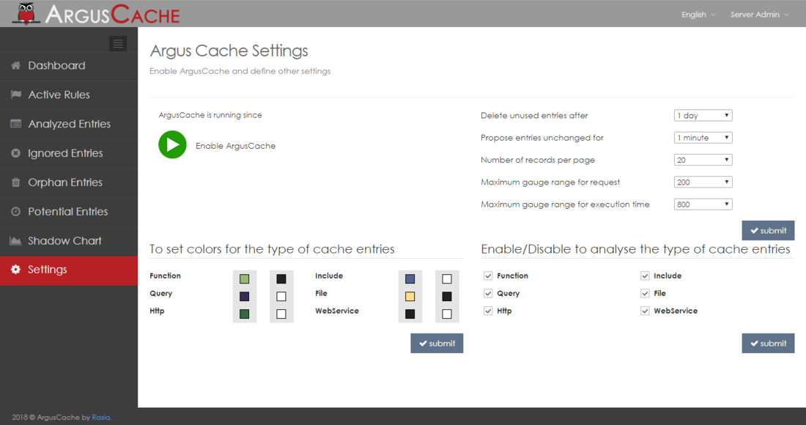Open the Dashboard menu item
The height and width of the screenshot is (425, 806).
(69, 66)
